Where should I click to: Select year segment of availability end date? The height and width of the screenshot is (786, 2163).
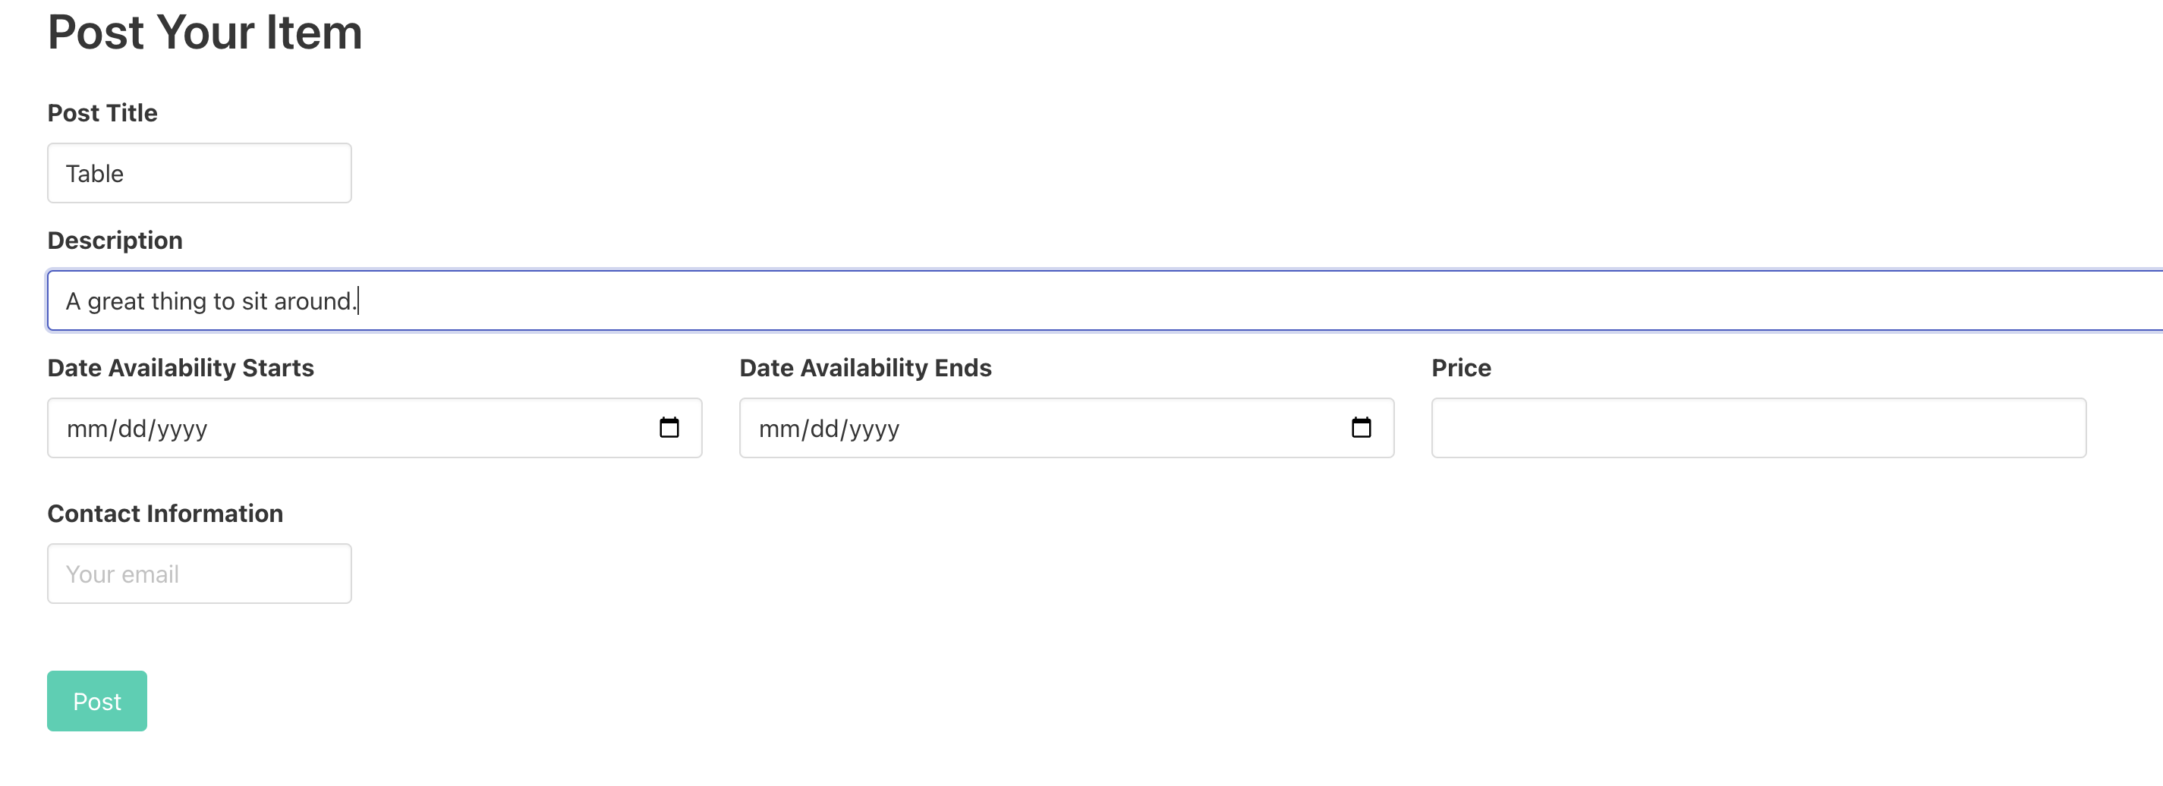[874, 429]
